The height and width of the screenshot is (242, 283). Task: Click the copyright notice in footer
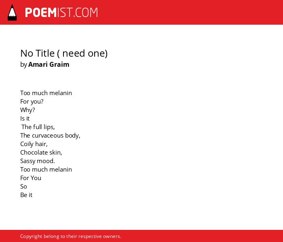coord(71,236)
